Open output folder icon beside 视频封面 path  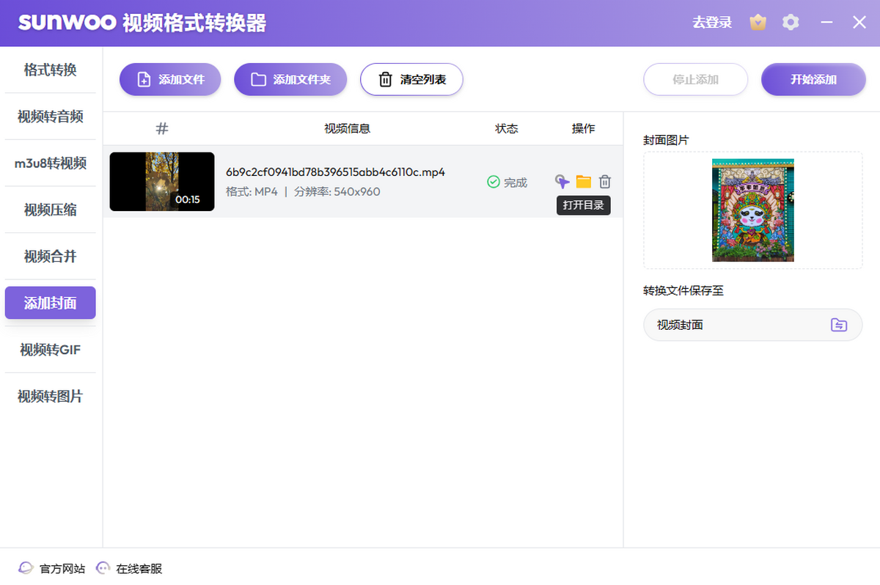(839, 325)
